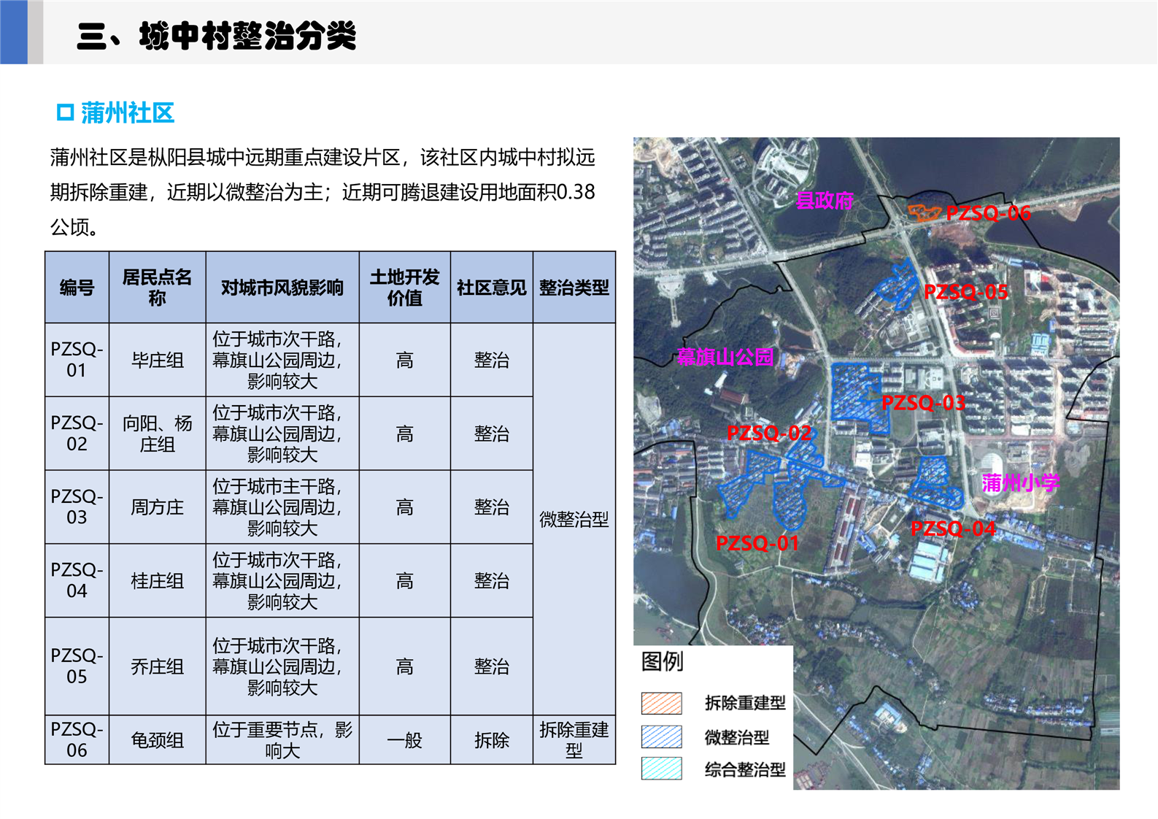The width and height of the screenshot is (1158, 819).
Task: Click the 一般 land value cell
Action: tap(405, 740)
